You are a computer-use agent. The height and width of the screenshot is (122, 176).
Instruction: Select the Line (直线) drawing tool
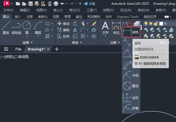pos(6,28)
